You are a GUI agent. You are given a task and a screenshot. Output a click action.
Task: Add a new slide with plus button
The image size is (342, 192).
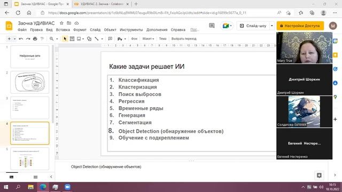(x=9, y=39)
